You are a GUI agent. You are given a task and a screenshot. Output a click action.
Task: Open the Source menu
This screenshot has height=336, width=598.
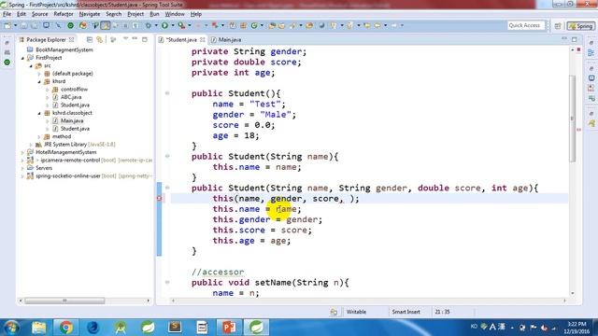(39, 14)
